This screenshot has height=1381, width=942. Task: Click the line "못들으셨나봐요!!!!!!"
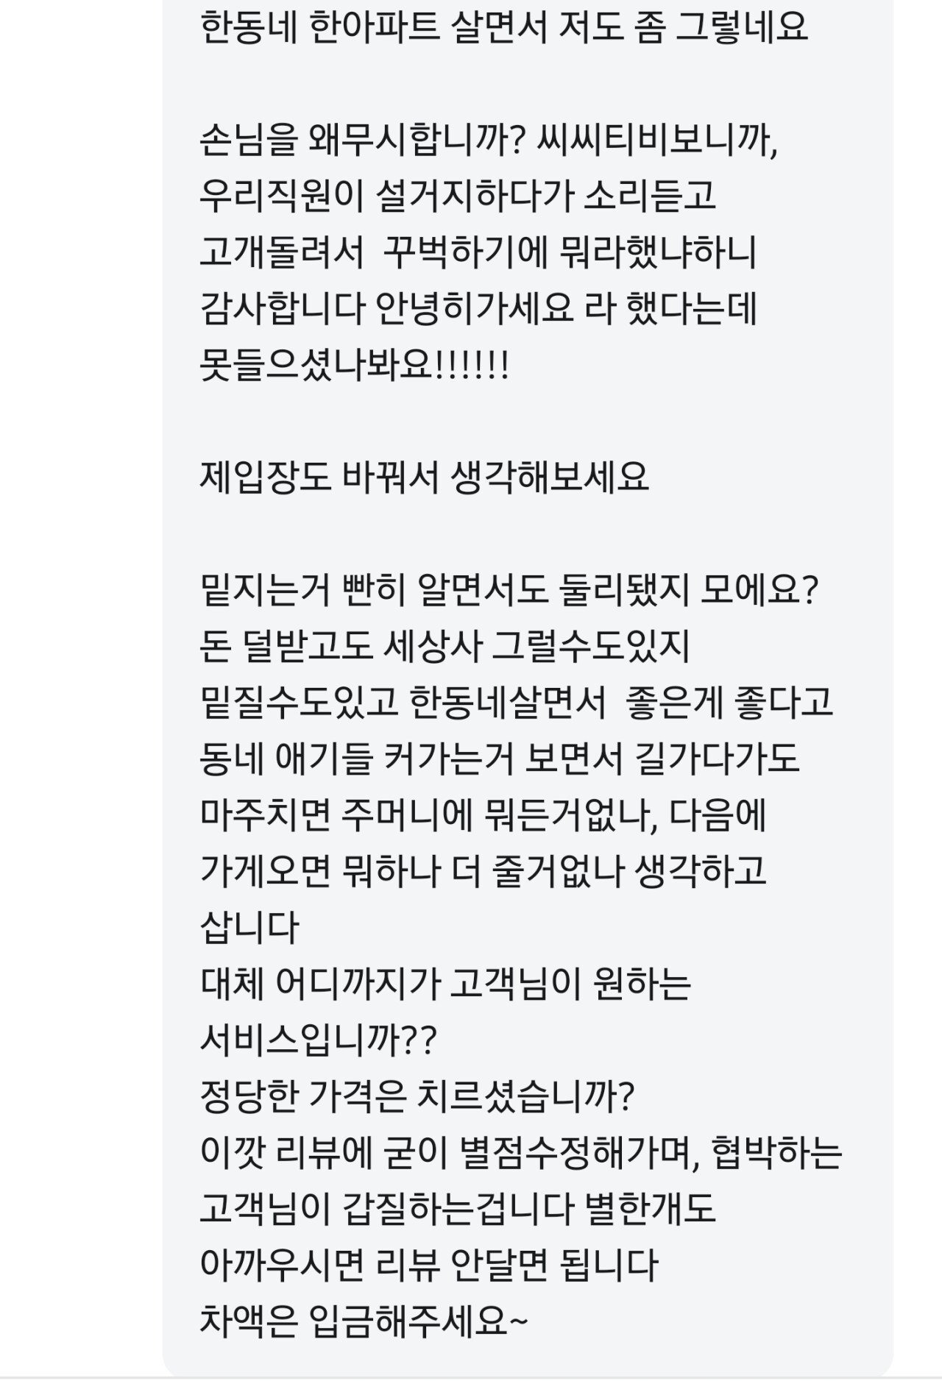coord(354,366)
